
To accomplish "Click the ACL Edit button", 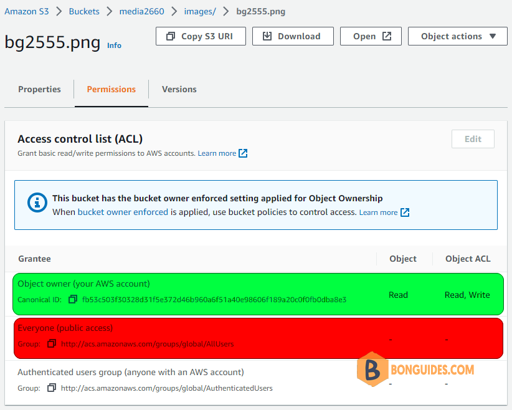I will 473,139.
